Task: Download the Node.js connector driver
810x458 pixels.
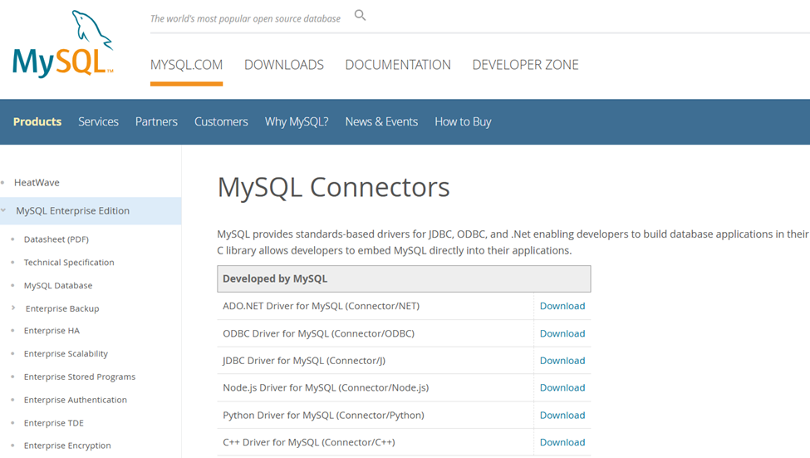Action: pos(562,387)
